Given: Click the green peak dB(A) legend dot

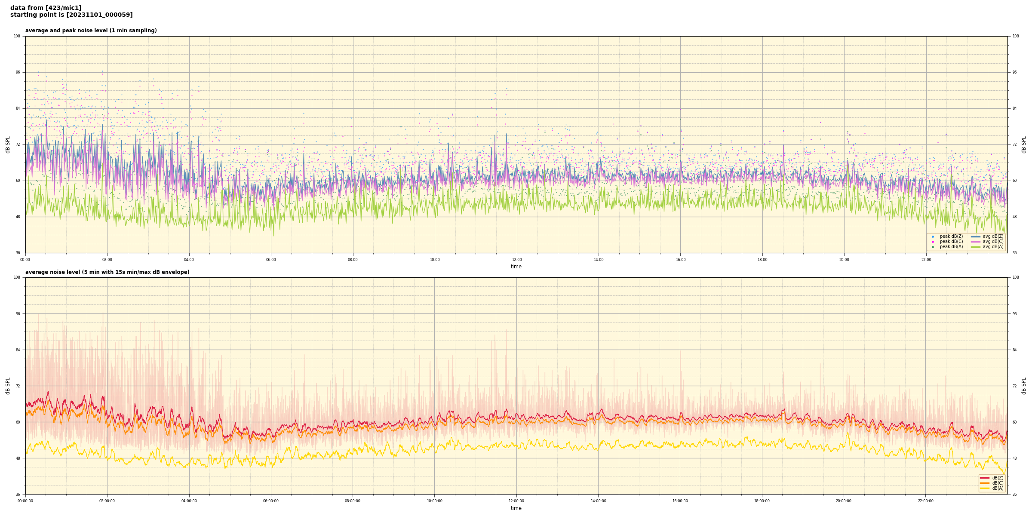Looking at the screenshot, I should pyautogui.click(x=933, y=247).
